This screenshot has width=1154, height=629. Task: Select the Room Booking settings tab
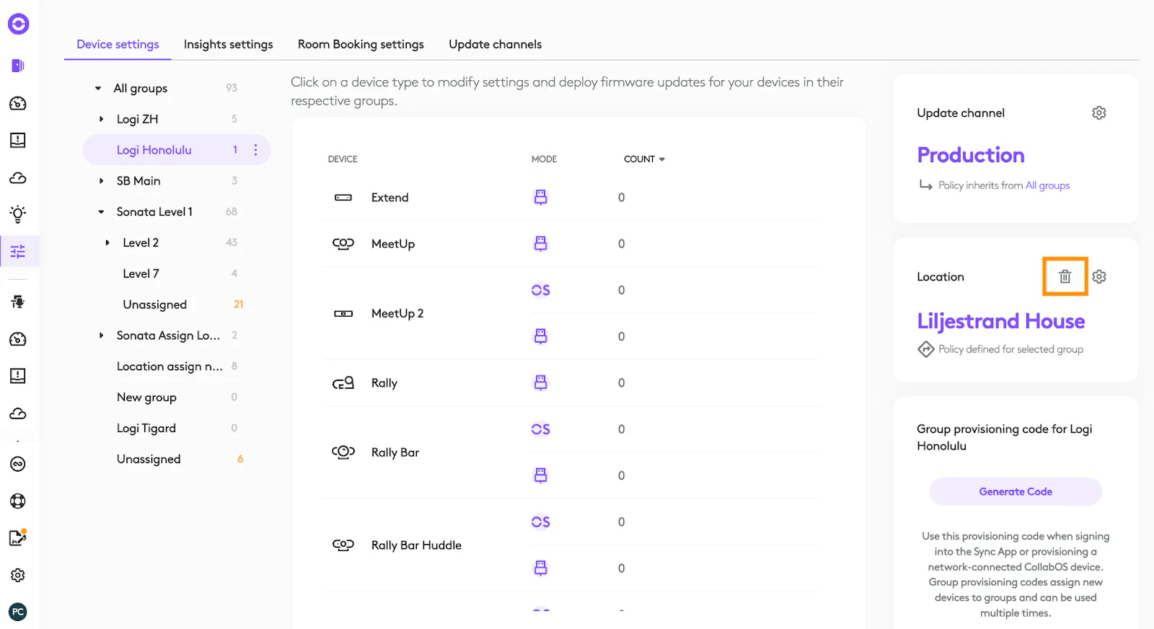[361, 45]
